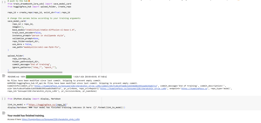
Task: Toggle output options icon beside README.md progress
Action: (3, 76)
